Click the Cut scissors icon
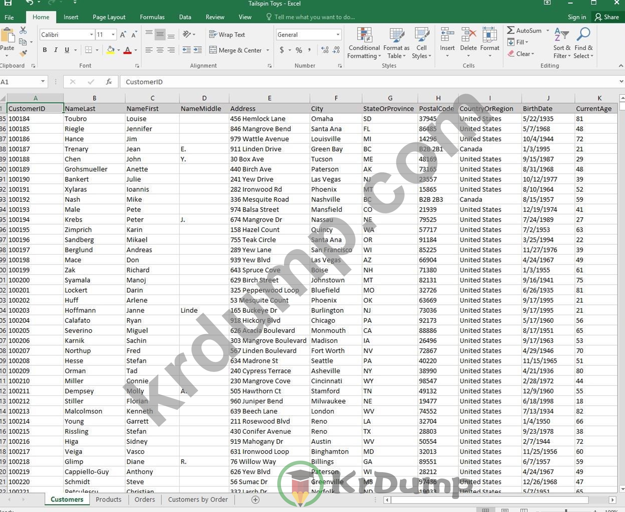The width and height of the screenshot is (625, 512). point(23,30)
